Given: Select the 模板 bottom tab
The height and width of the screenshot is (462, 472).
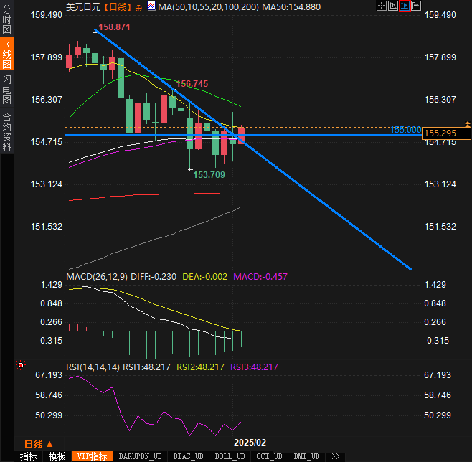Looking at the screenshot, I should (57, 456).
